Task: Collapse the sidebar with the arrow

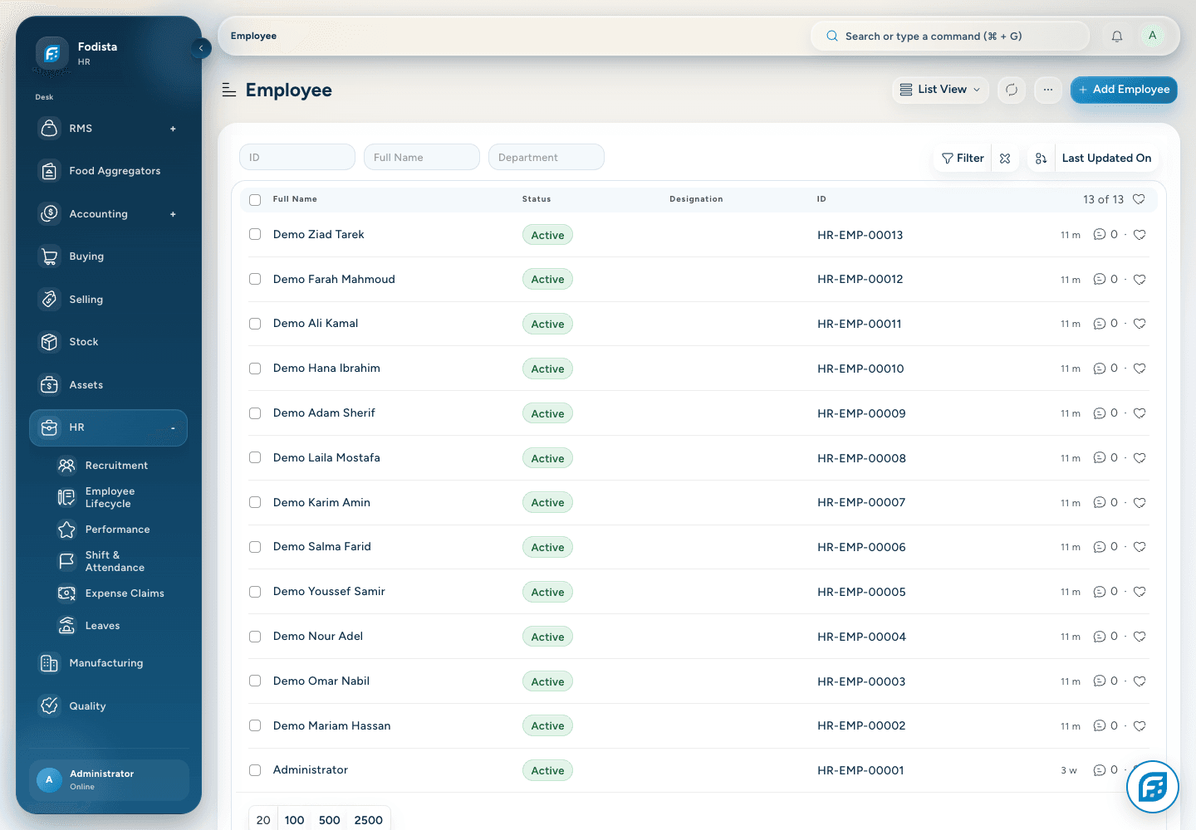Action: pos(201,48)
